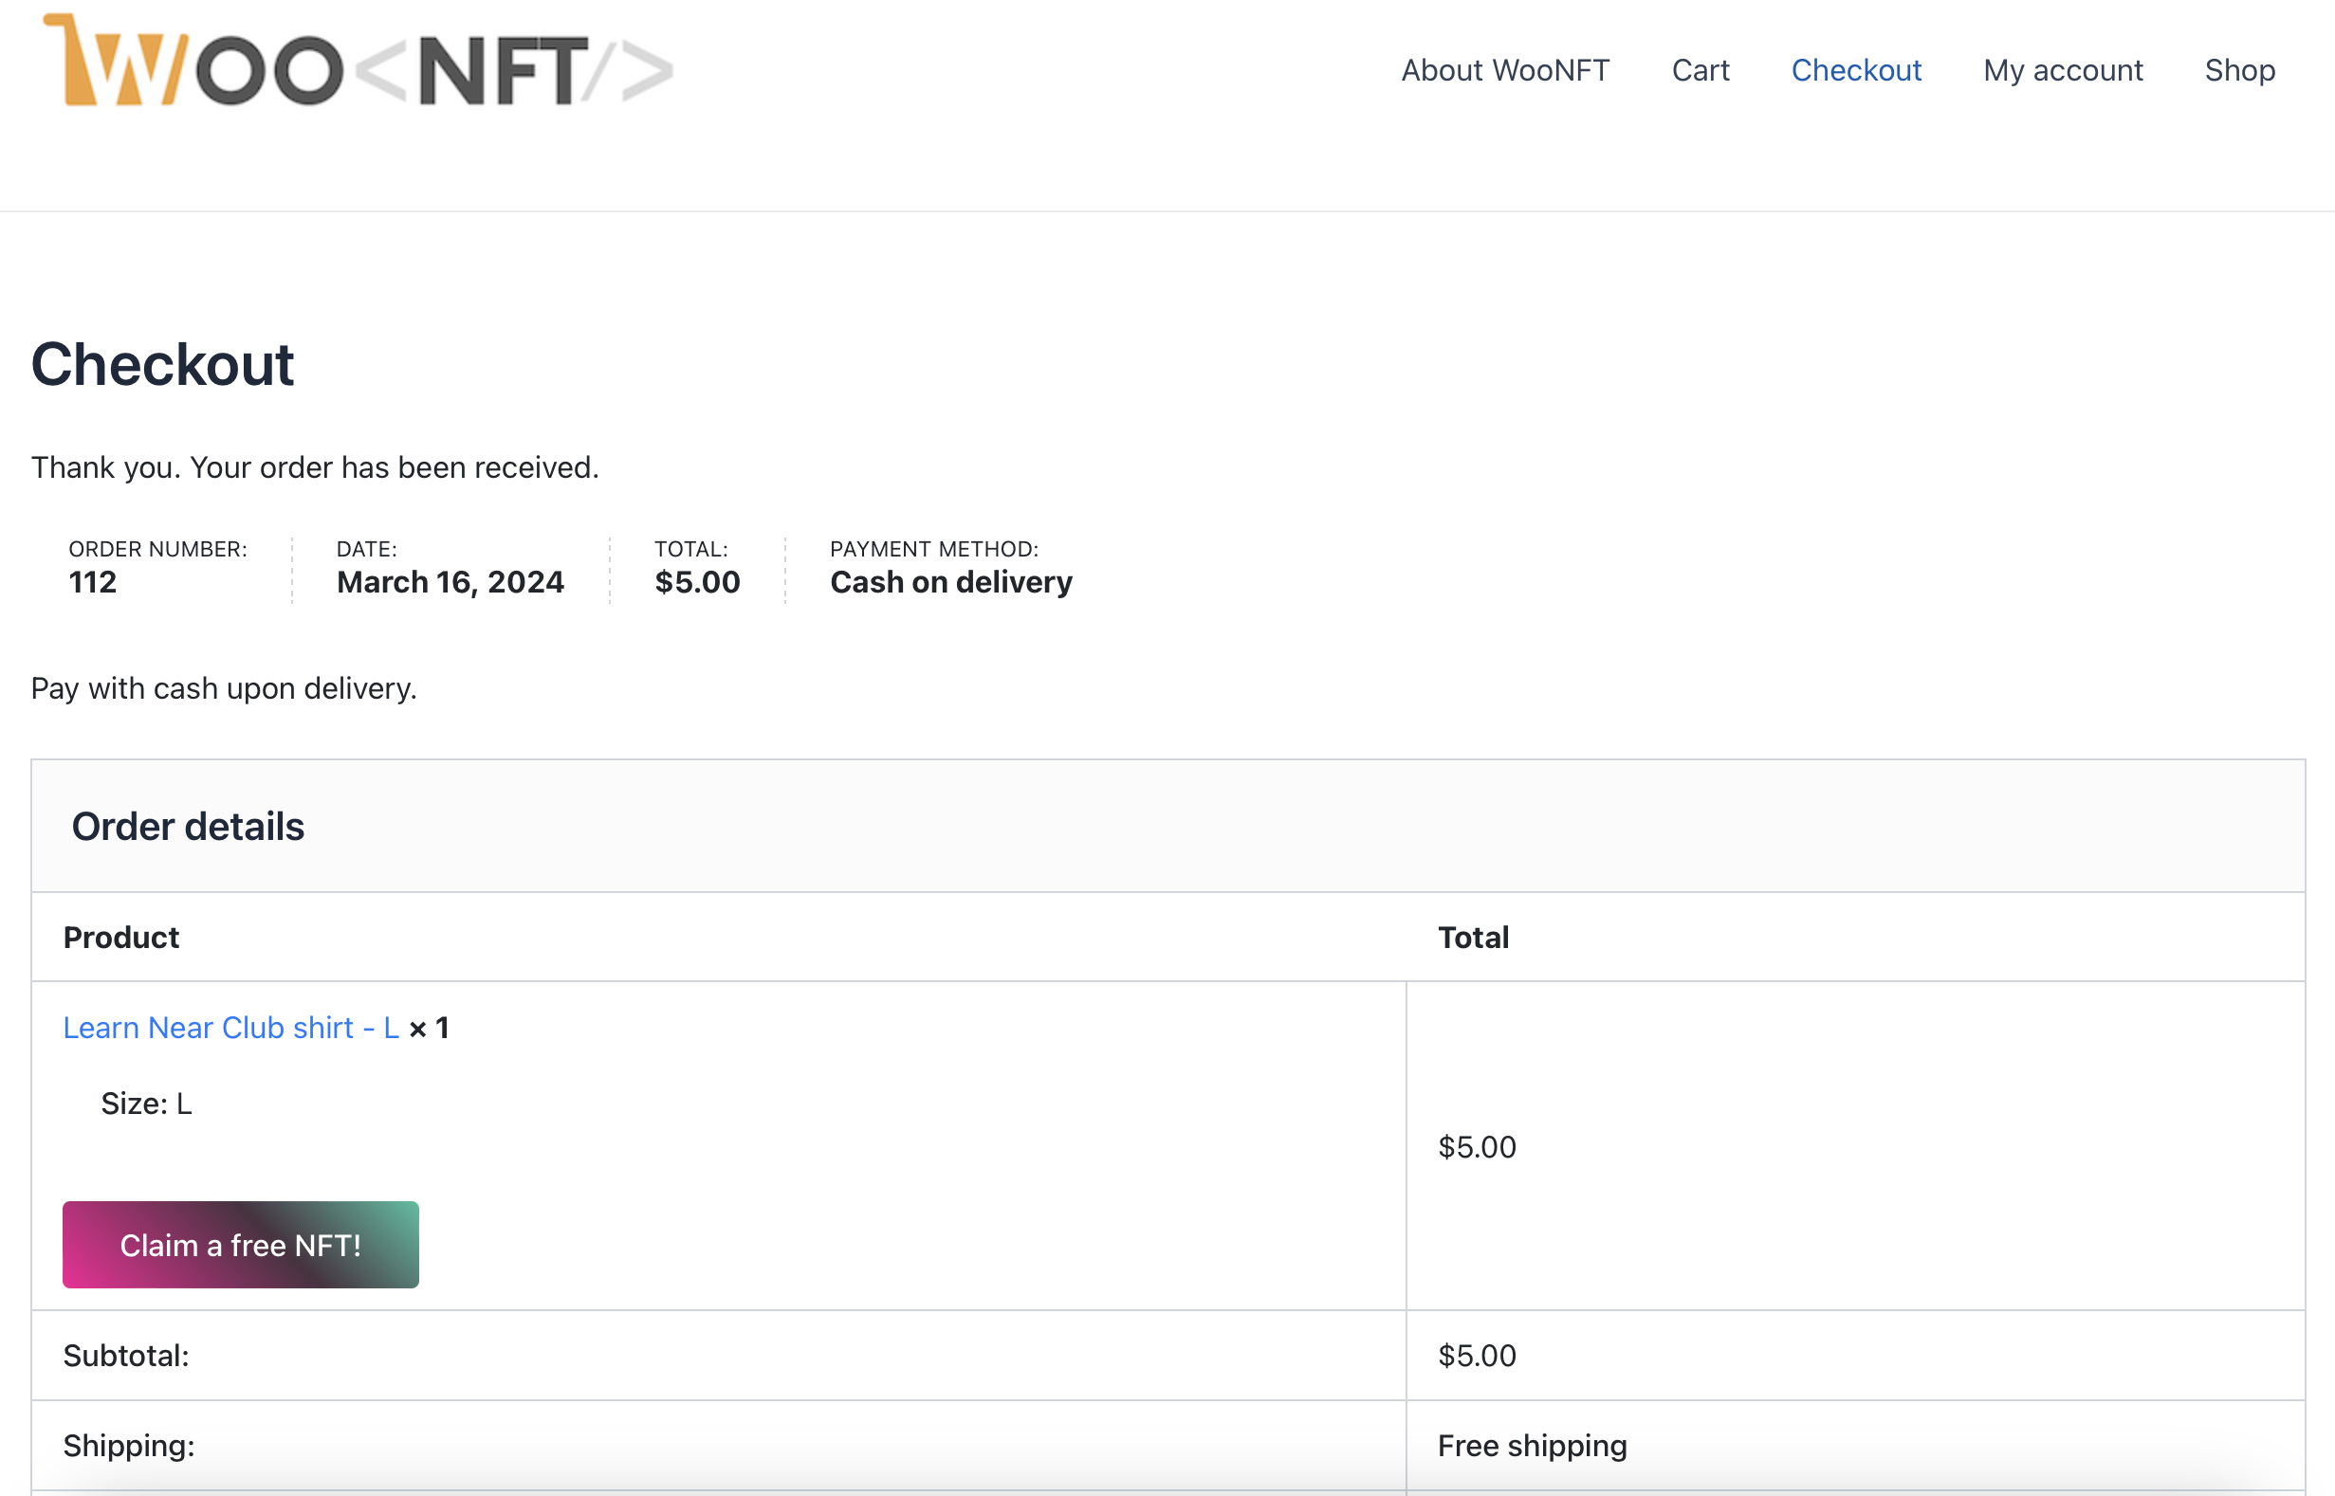Screen dimensions: 2335x1496
Task: Click the Subtotal row label
Action: pos(126,1355)
